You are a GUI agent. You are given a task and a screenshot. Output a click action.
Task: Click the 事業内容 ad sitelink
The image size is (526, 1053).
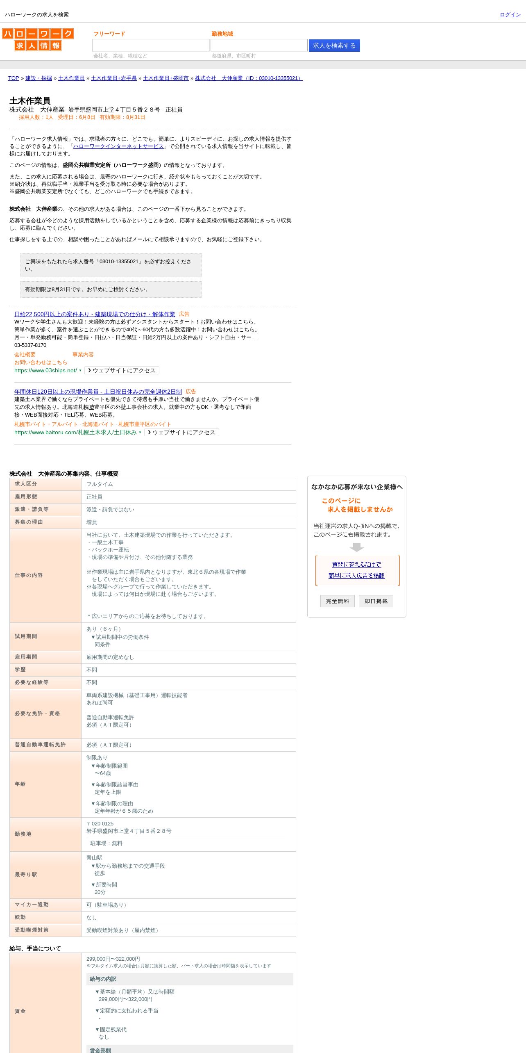pos(83,355)
